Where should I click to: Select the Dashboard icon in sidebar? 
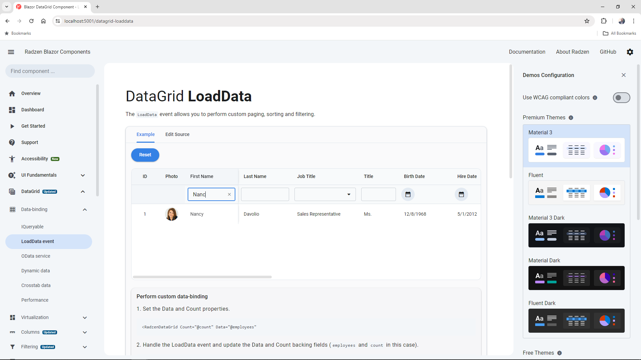tap(12, 110)
